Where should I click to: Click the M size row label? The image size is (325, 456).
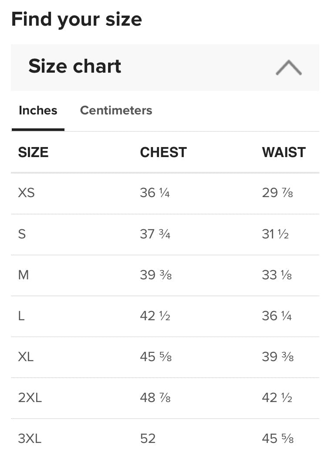[x=23, y=275]
